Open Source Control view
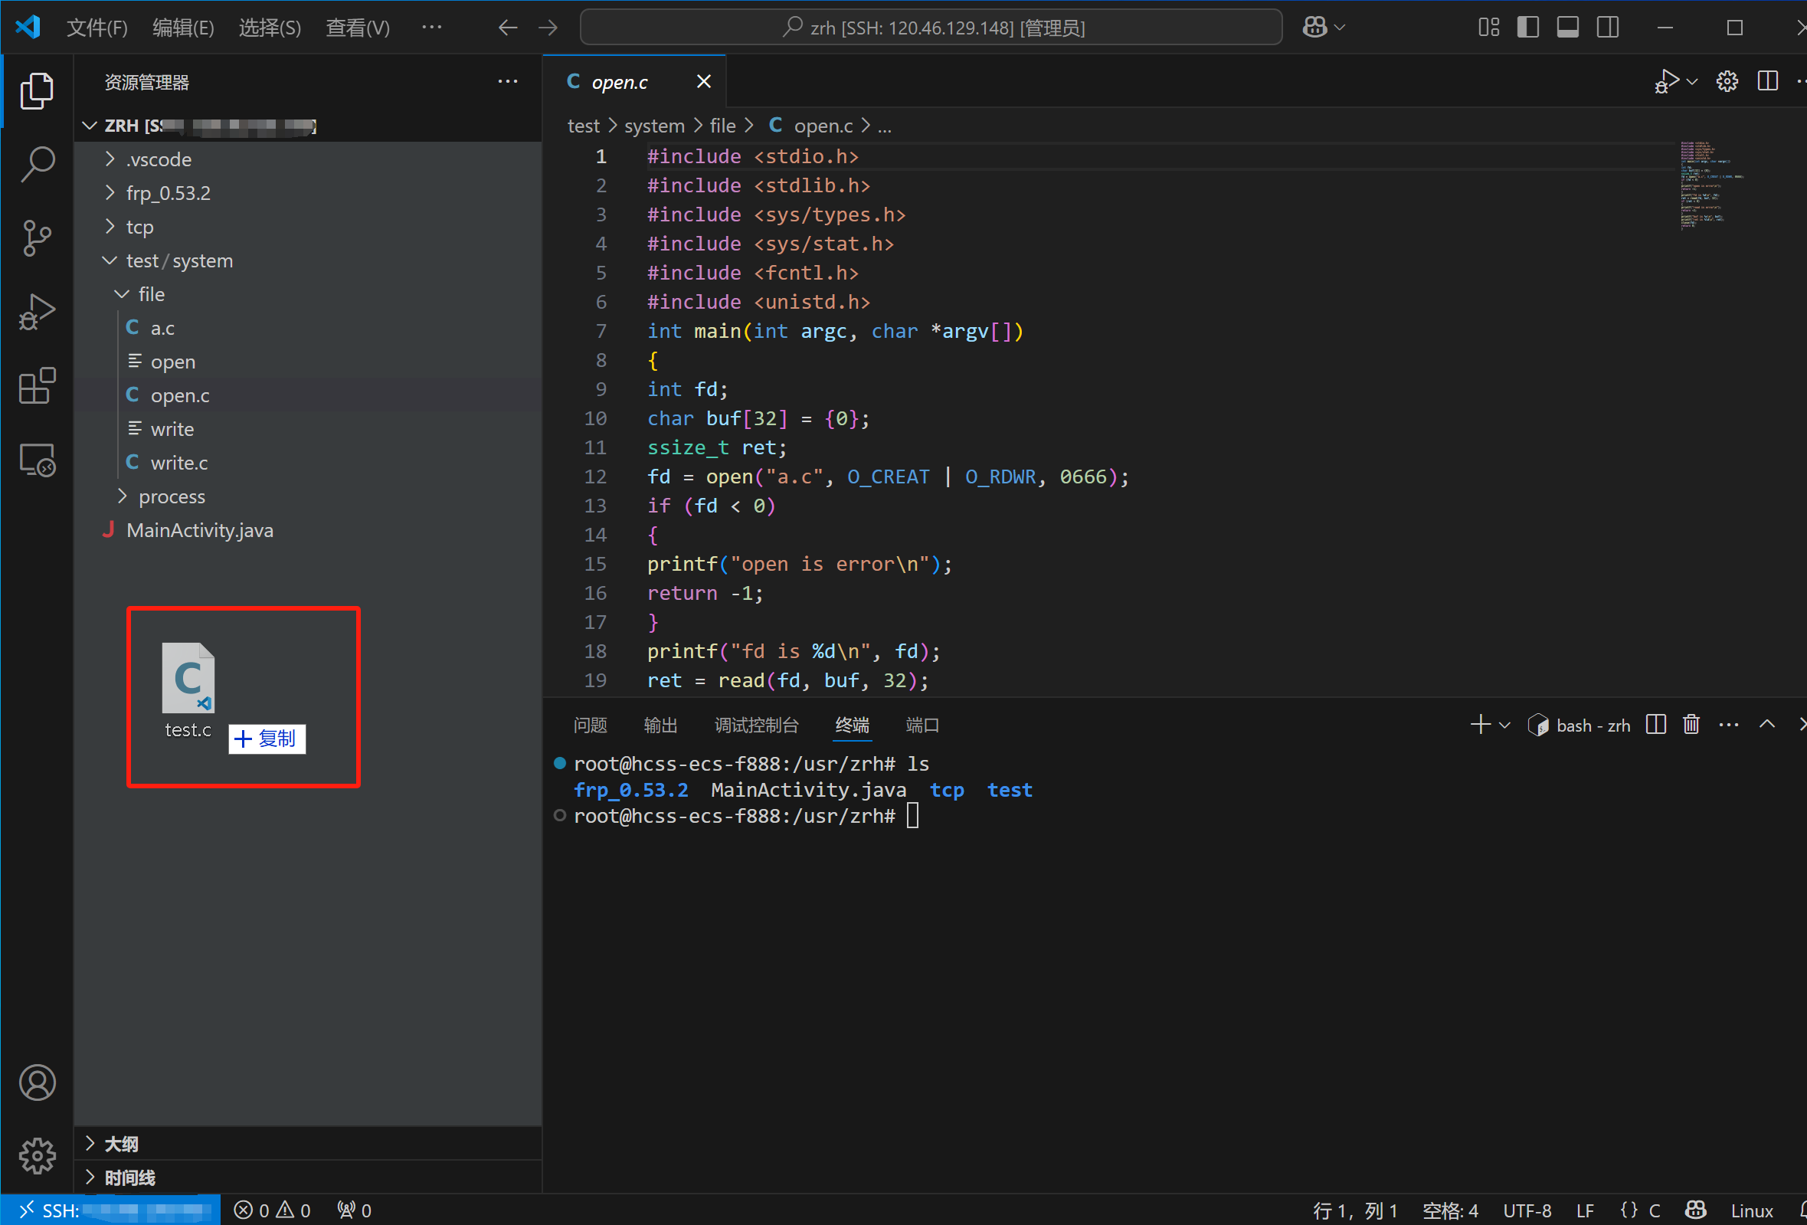 click(37, 238)
